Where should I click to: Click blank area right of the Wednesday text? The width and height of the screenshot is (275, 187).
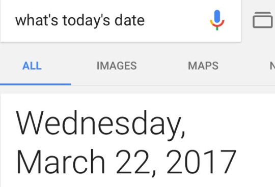coord(228,124)
